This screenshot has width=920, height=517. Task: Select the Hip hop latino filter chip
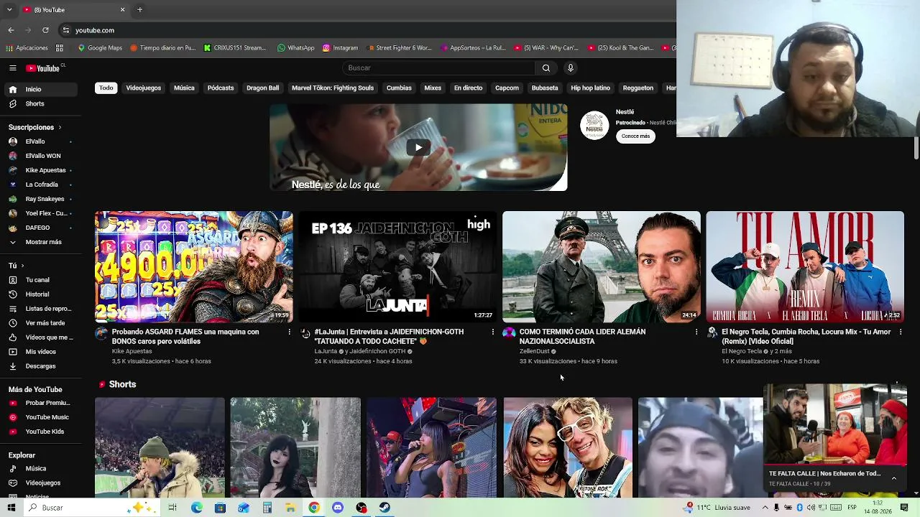590,88
